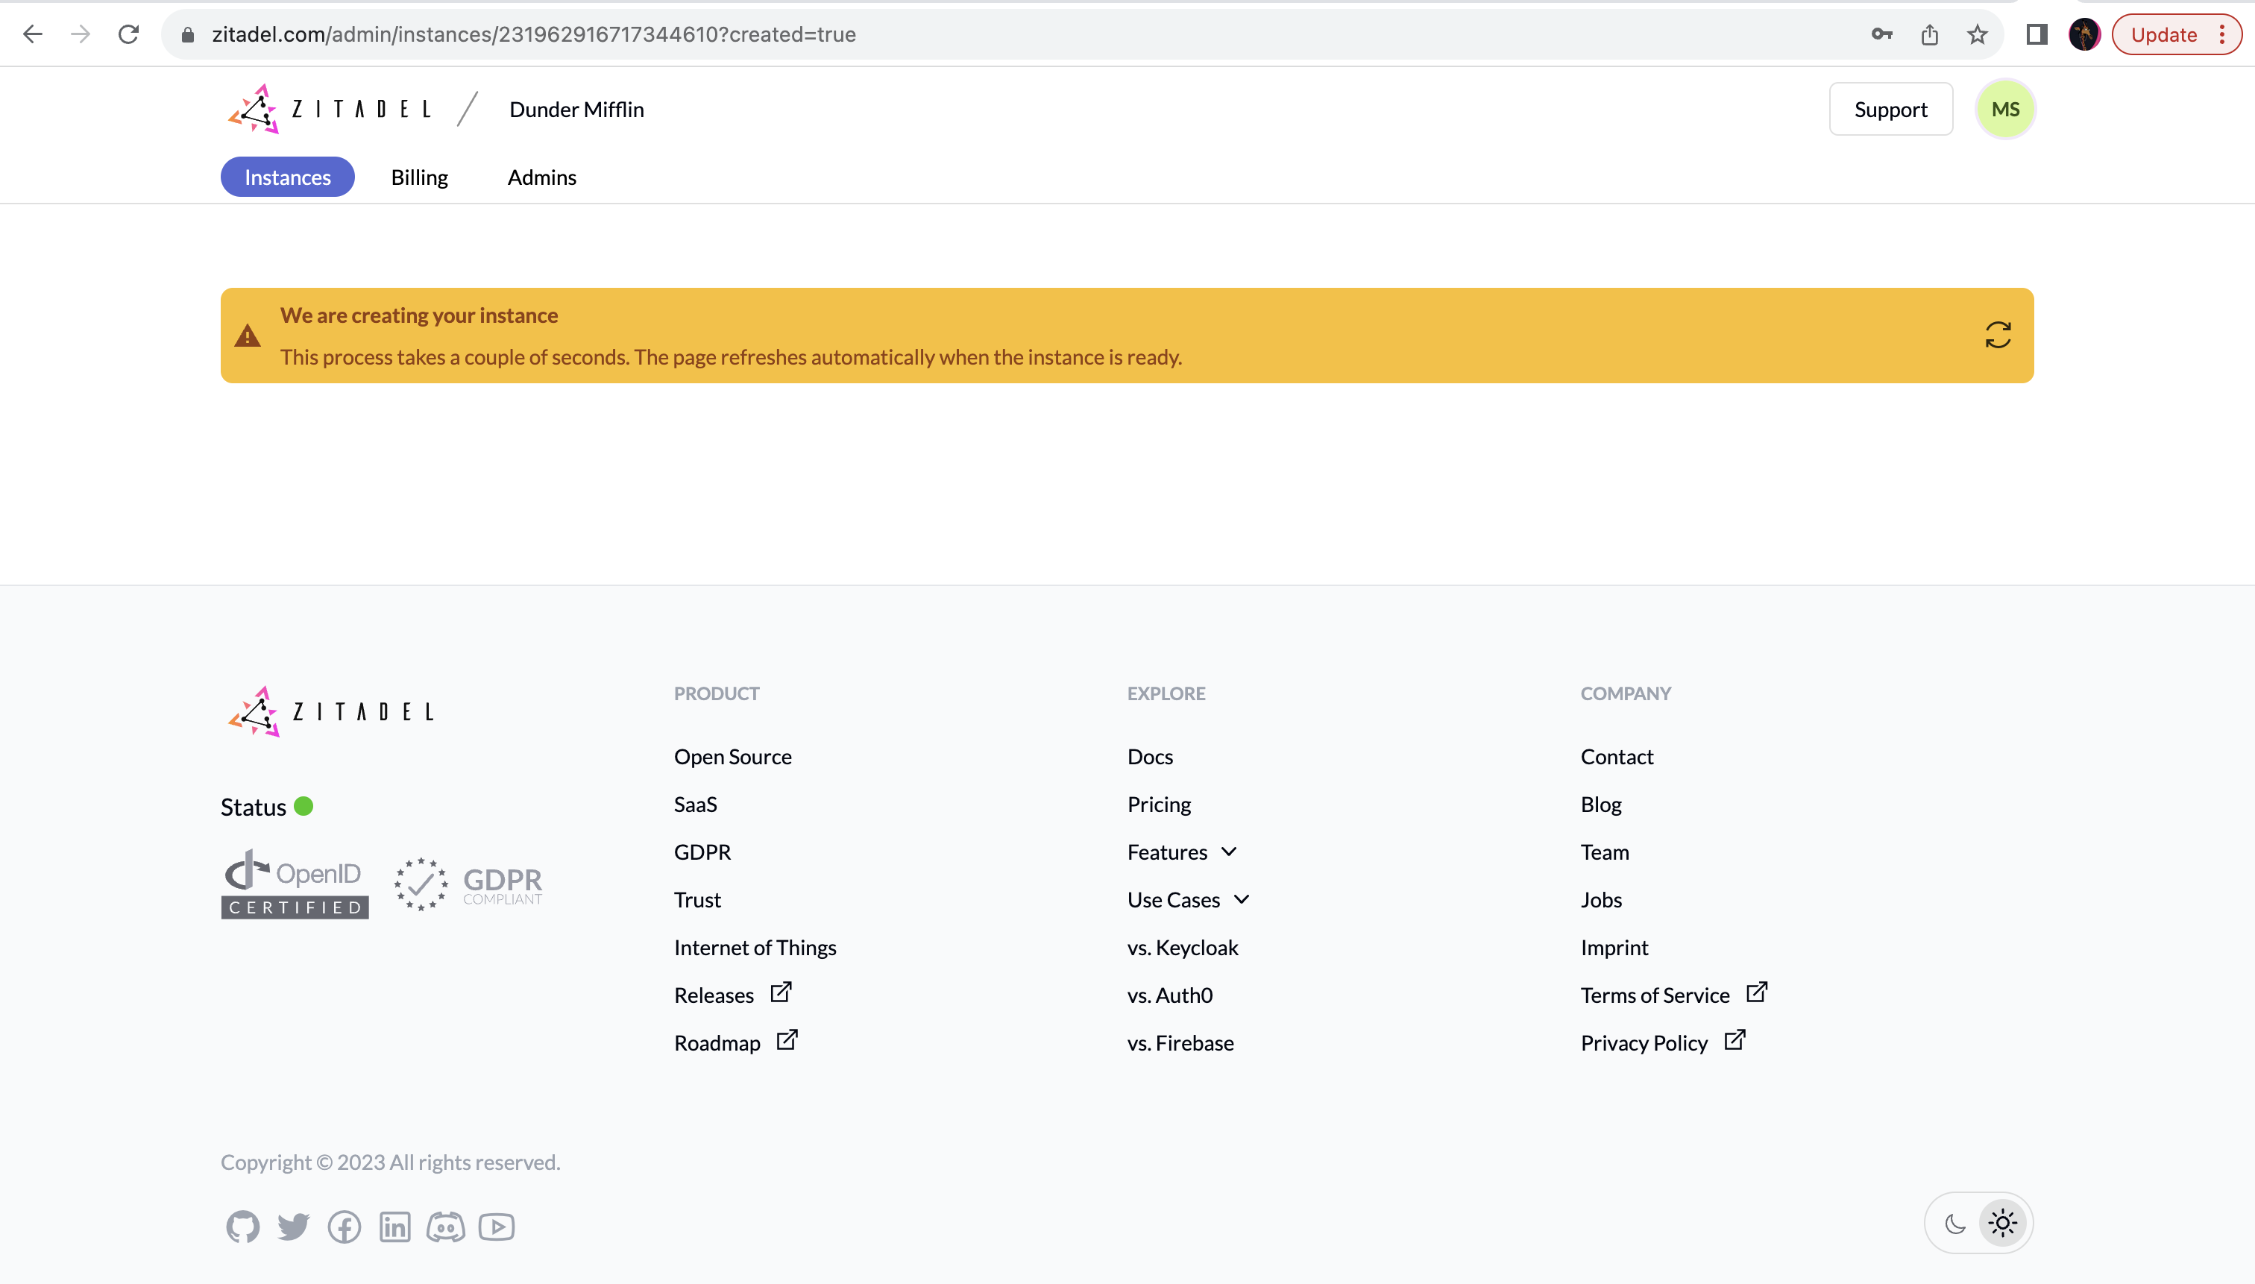Open the Facebook icon link in the footer
2255x1284 pixels.
pos(344,1226)
